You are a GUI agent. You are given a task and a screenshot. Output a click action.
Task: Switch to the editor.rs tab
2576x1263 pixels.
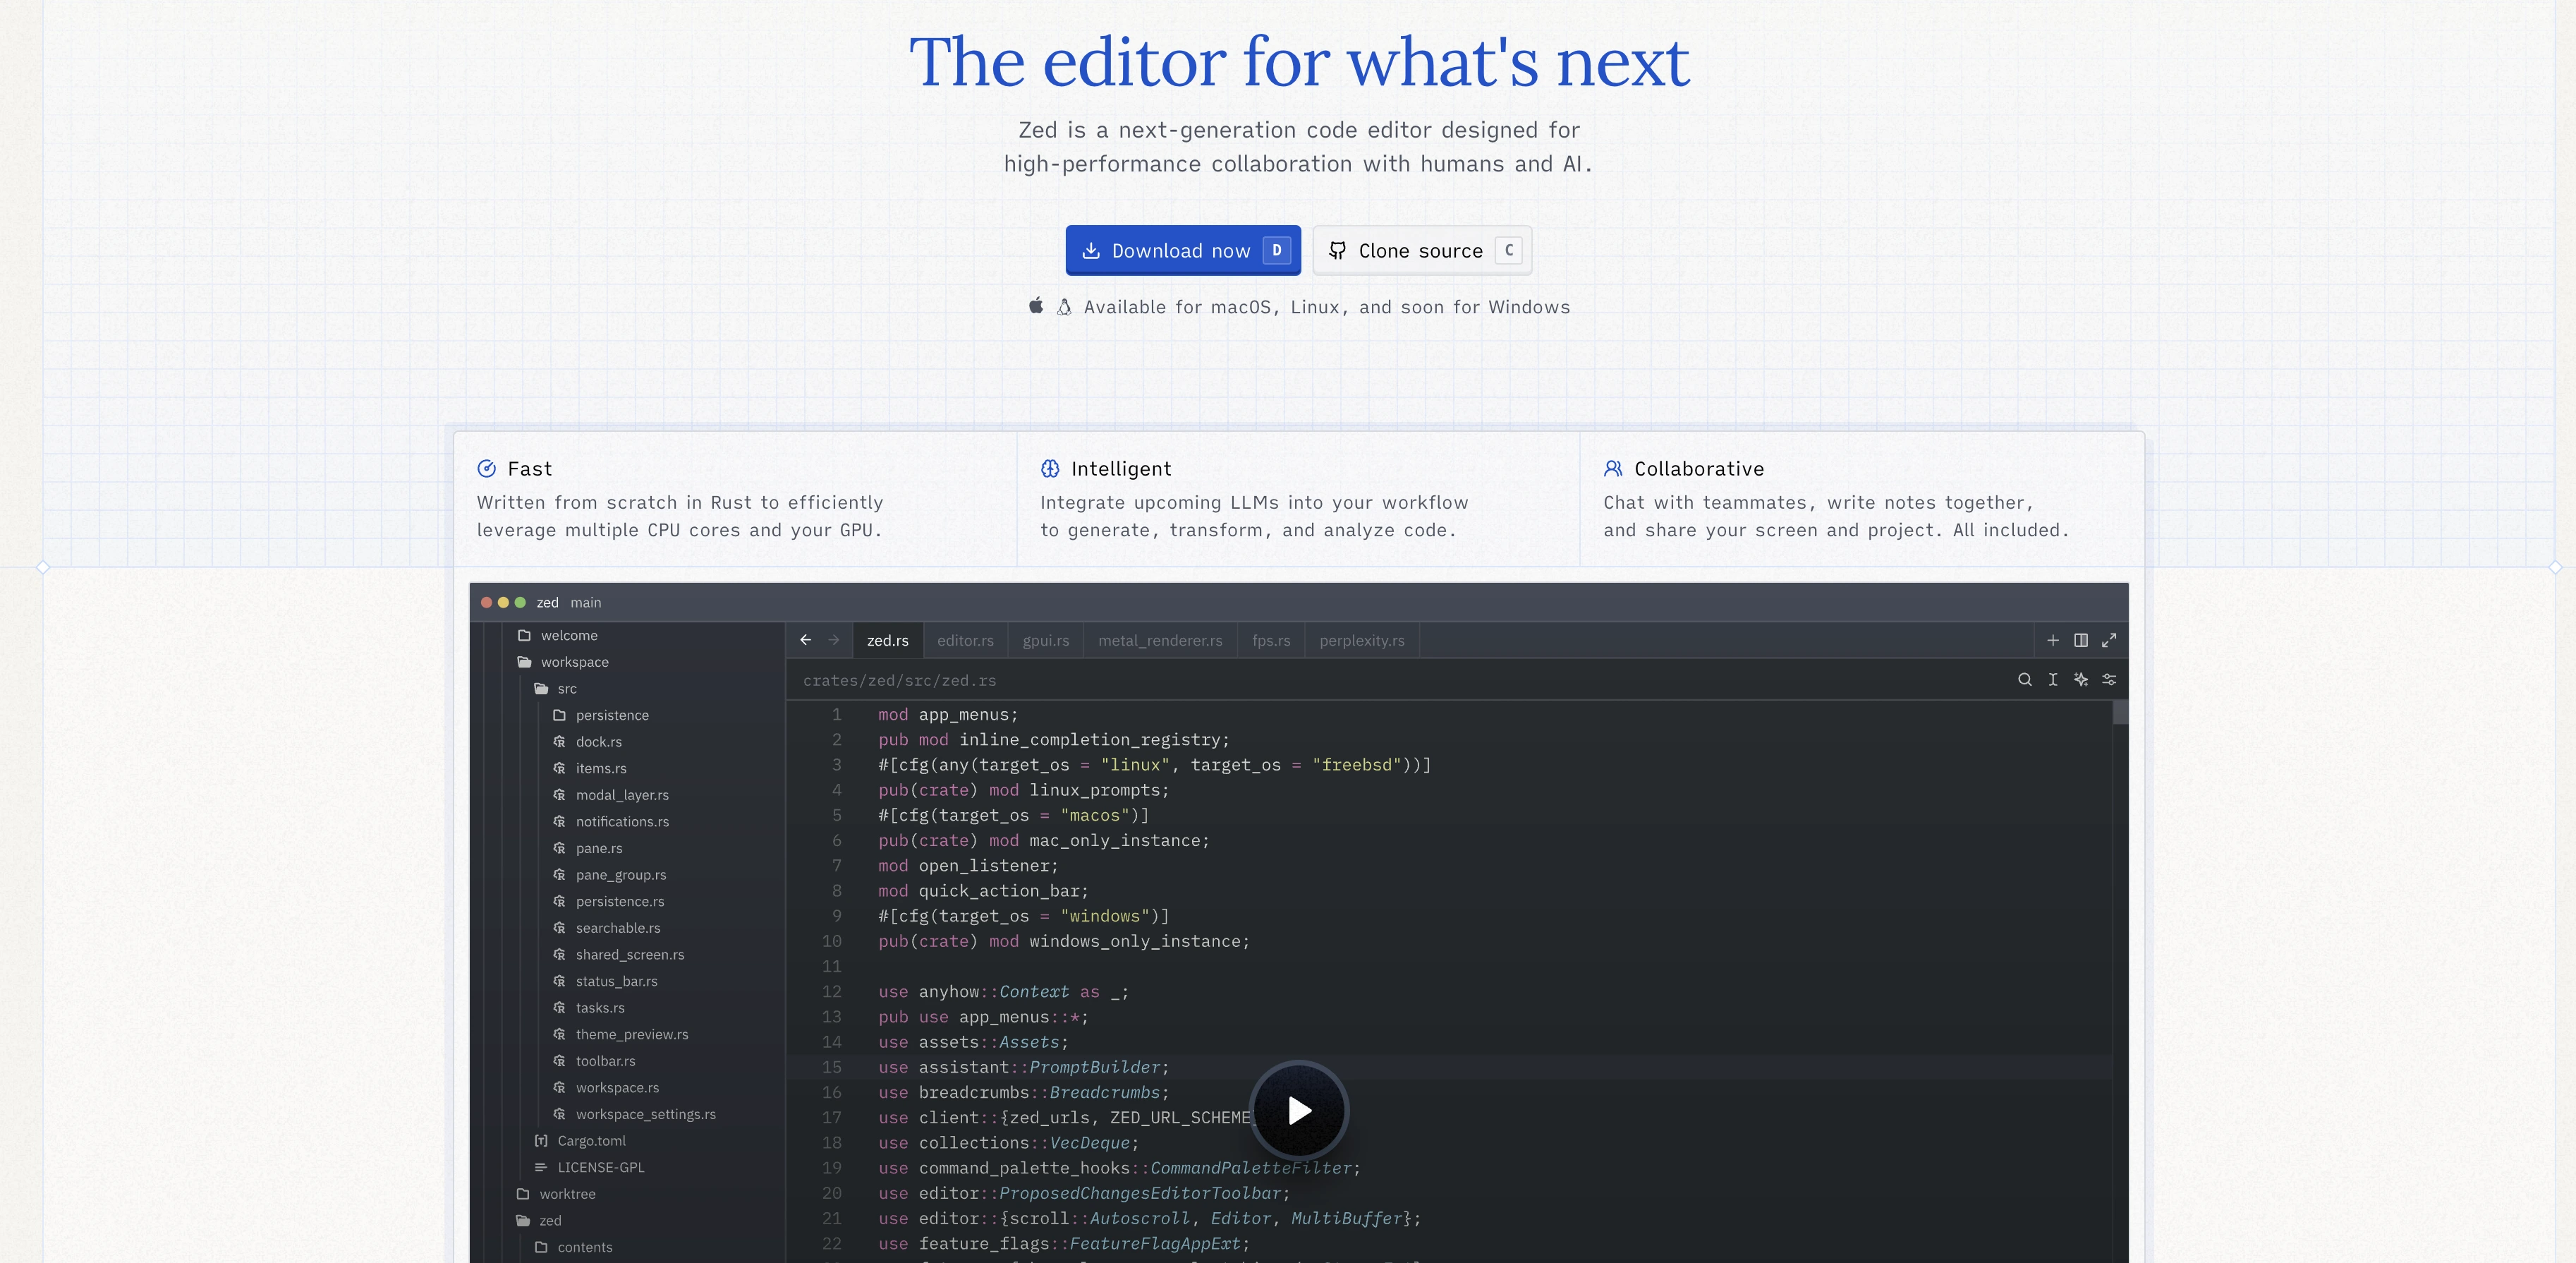coord(964,641)
